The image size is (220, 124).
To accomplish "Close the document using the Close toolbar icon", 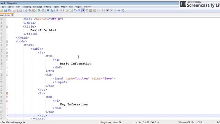I will tap(14, 10).
